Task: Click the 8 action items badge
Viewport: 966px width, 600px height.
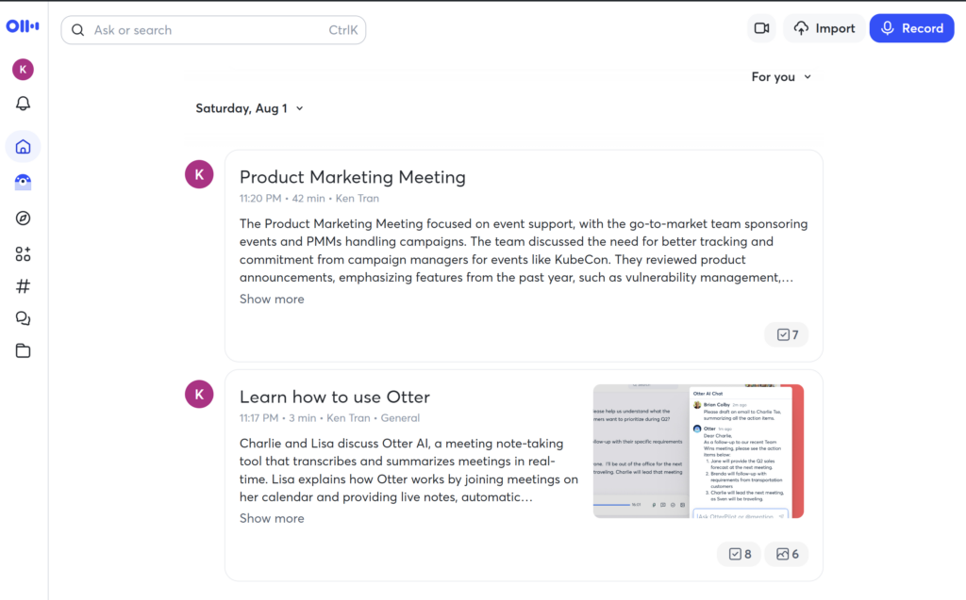Action: tap(740, 554)
